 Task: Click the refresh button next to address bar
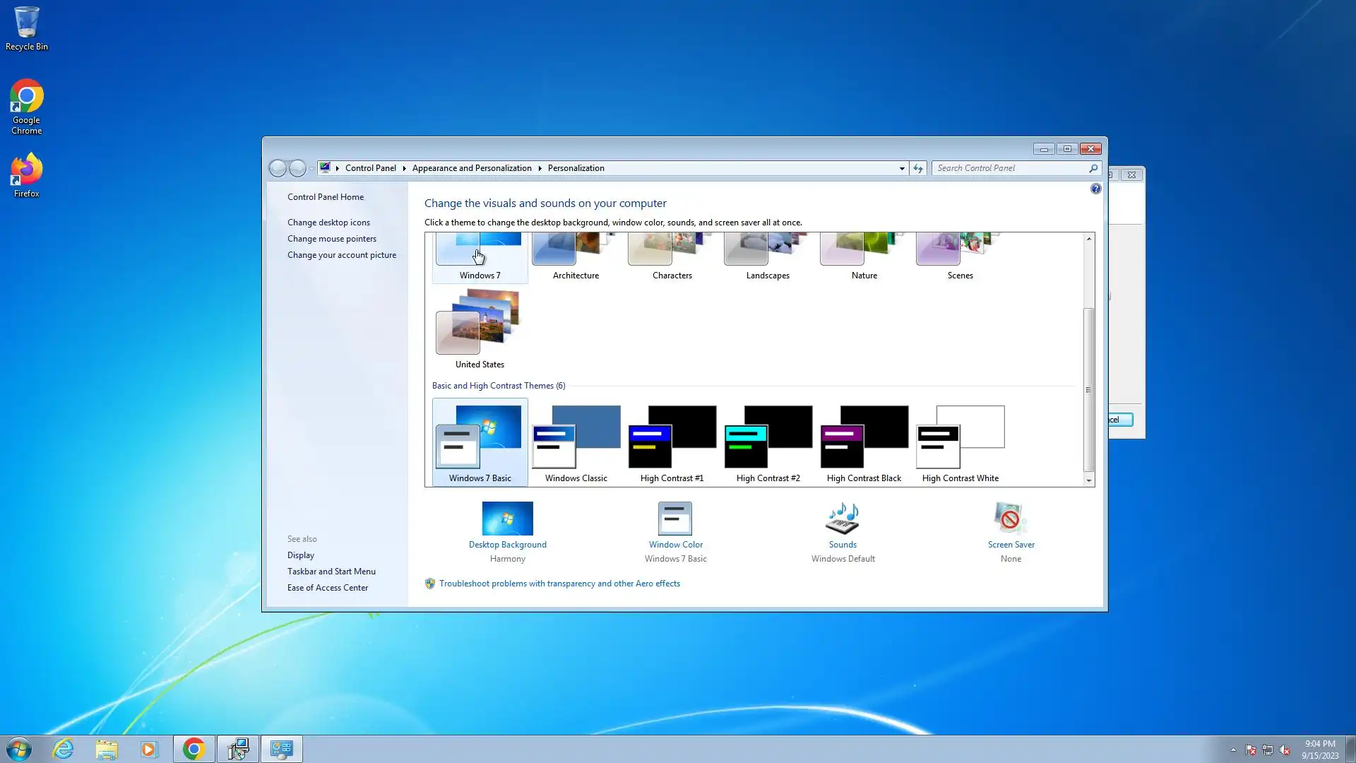pyautogui.click(x=917, y=168)
